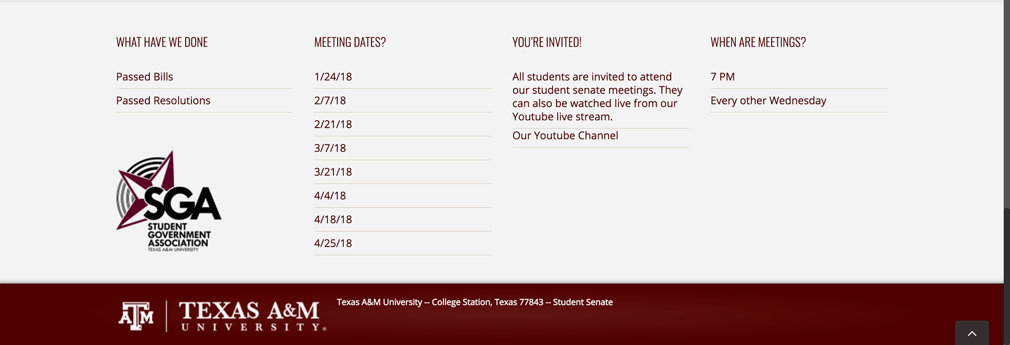Click the Every other Wednesday entry

768,100
